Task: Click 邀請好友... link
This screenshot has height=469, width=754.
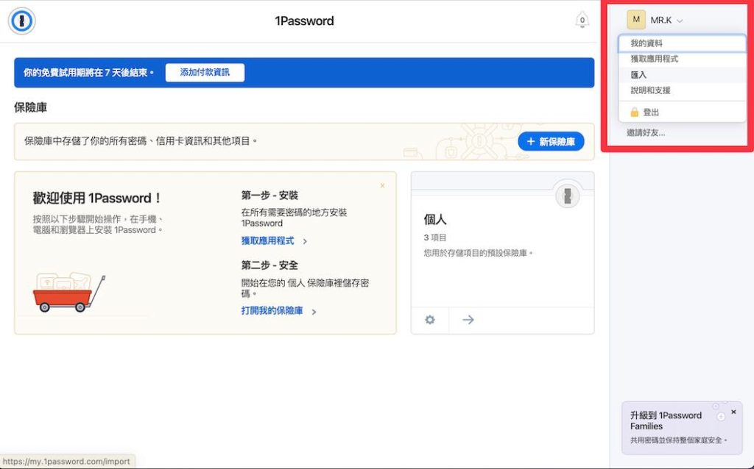Action: [x=646, y=133]
